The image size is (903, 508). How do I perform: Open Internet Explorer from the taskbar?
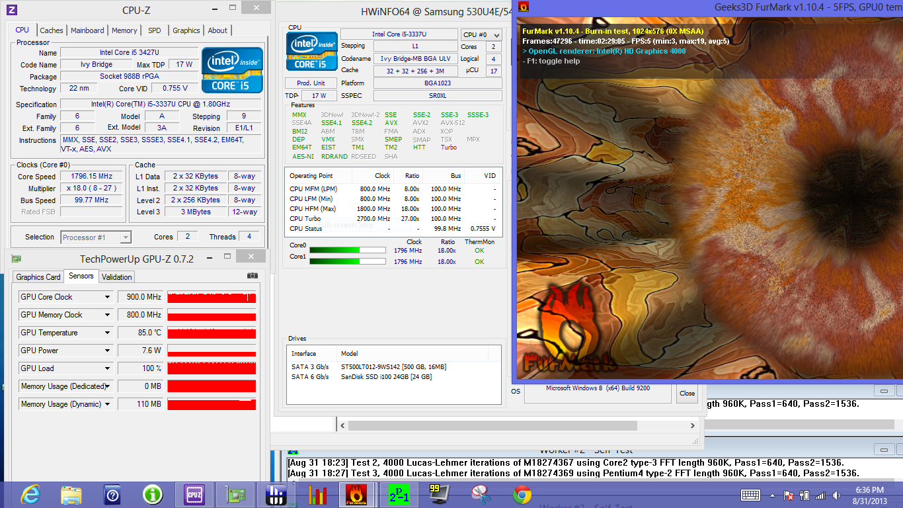[30, 494]
